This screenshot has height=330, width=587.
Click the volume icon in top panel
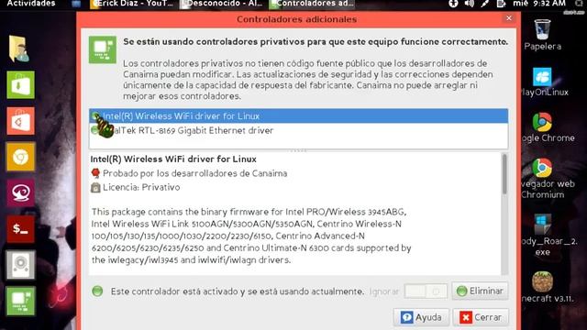pyautogui.click(x=469, y=4)
